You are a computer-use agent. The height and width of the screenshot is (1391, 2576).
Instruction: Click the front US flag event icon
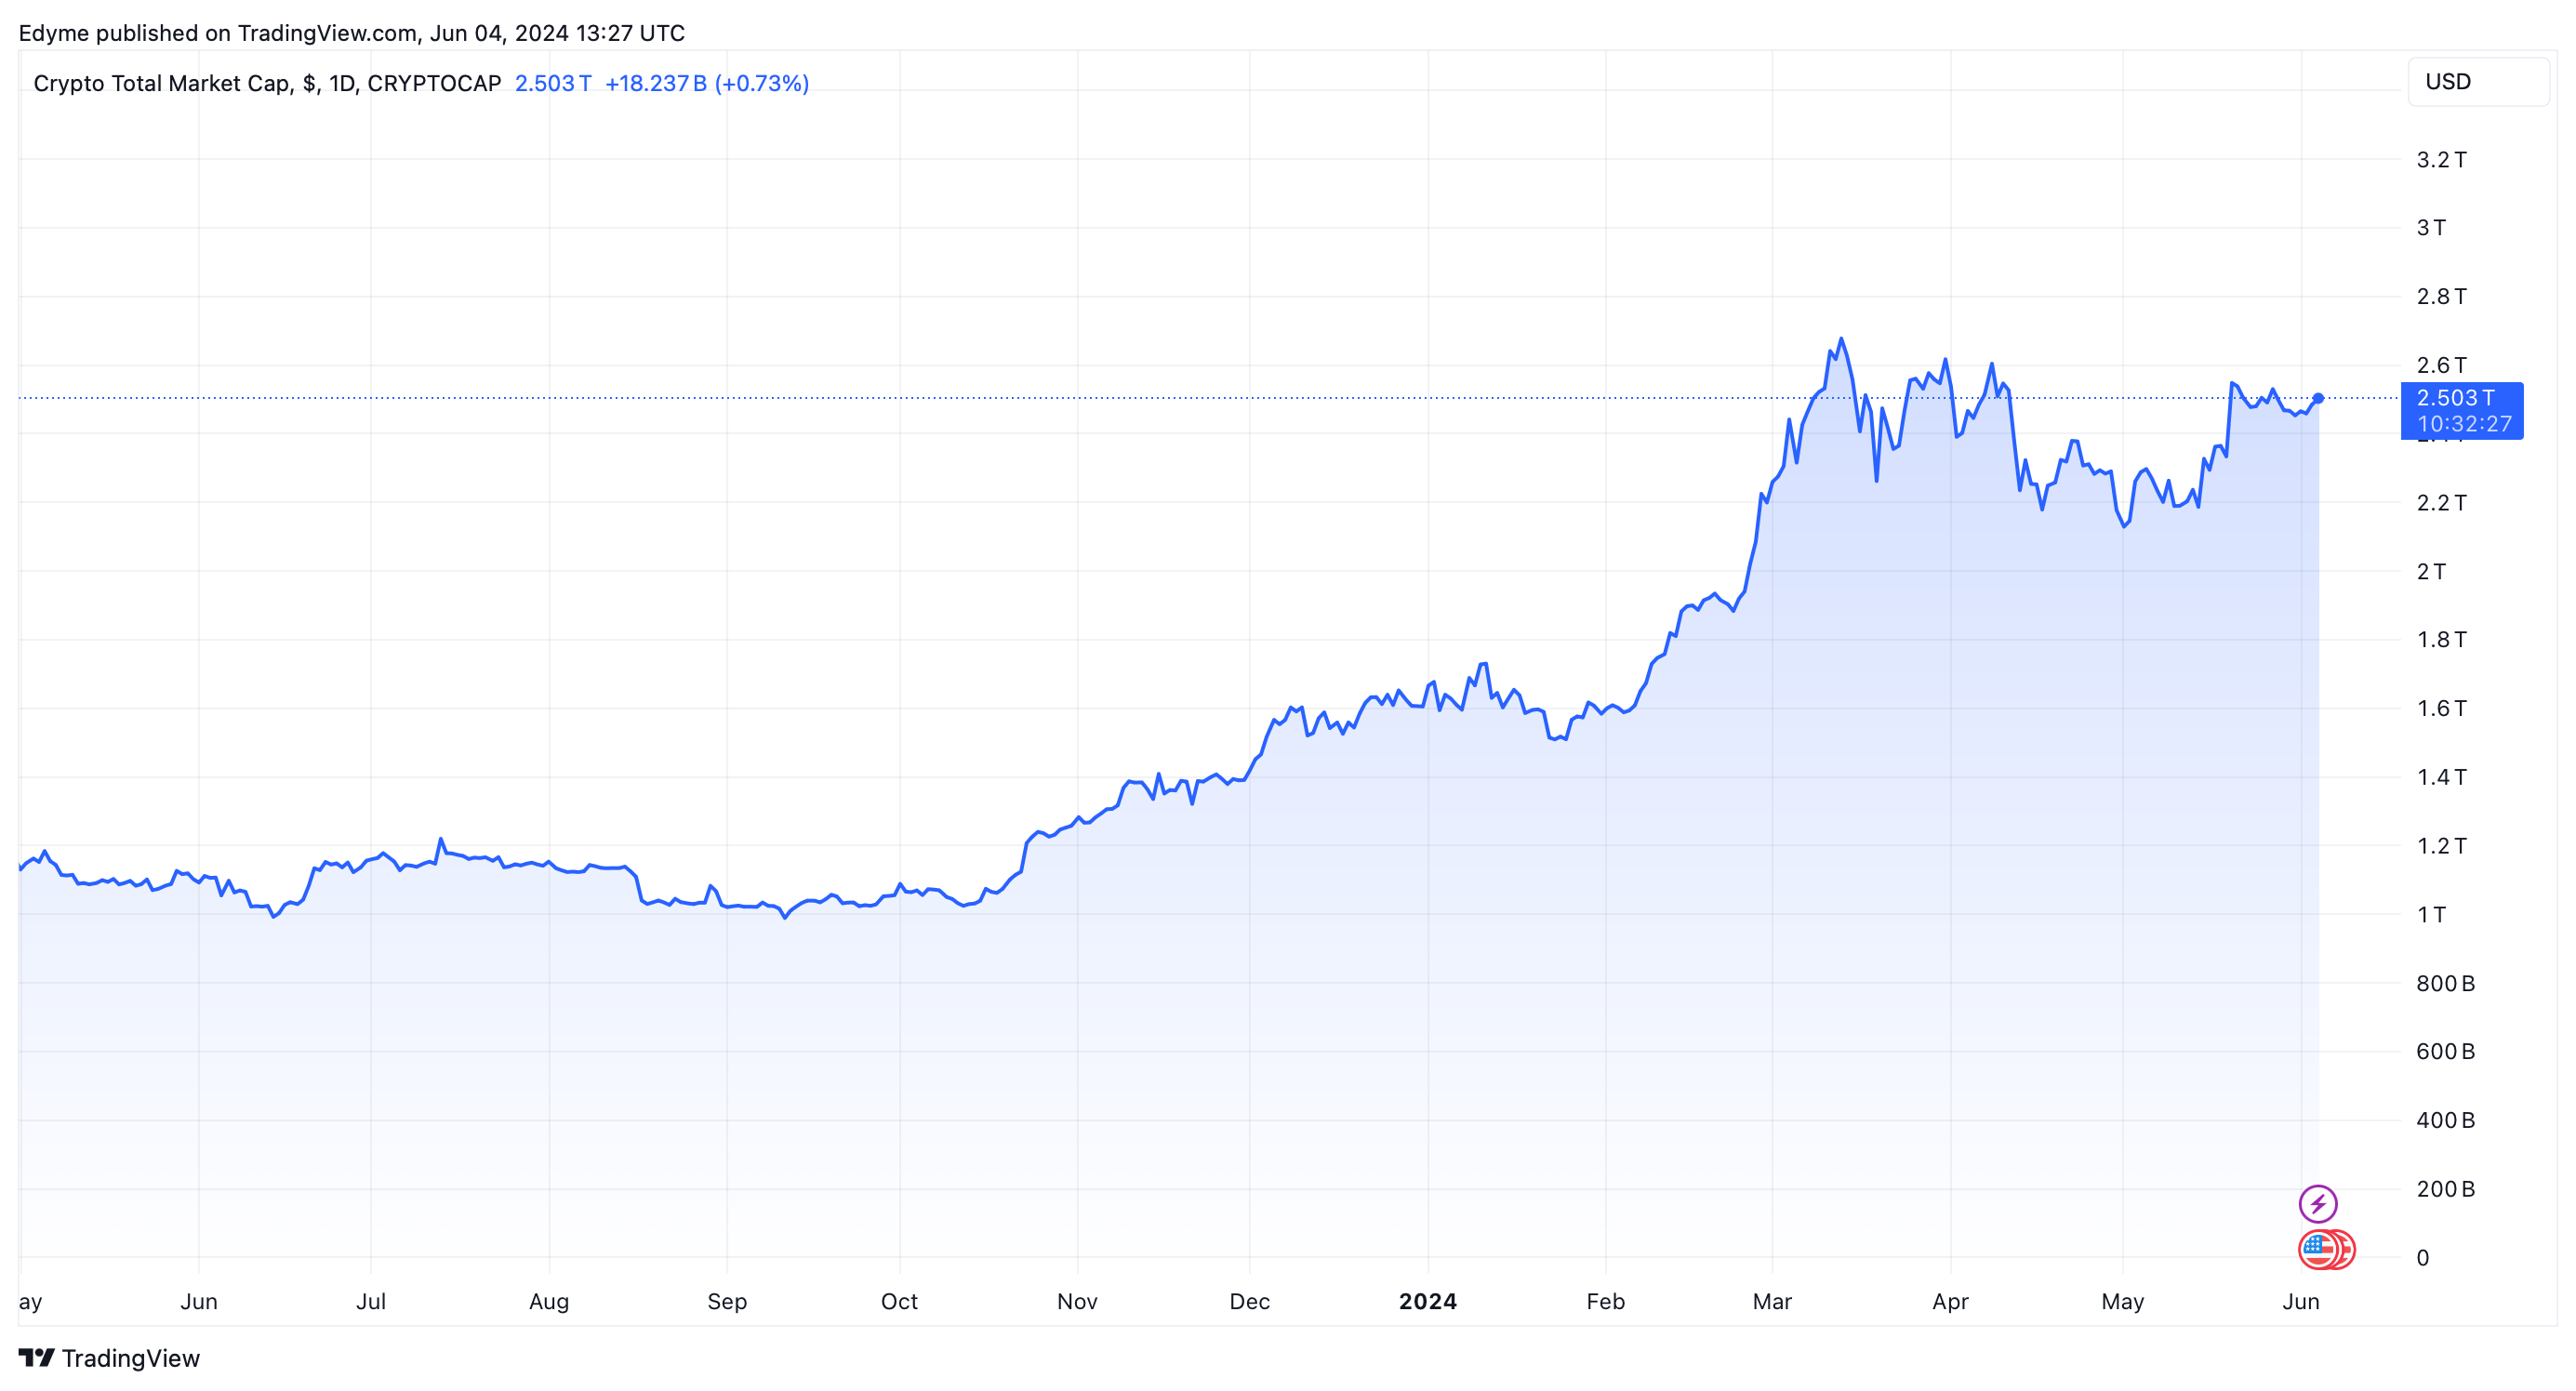pos(2317,1249)
